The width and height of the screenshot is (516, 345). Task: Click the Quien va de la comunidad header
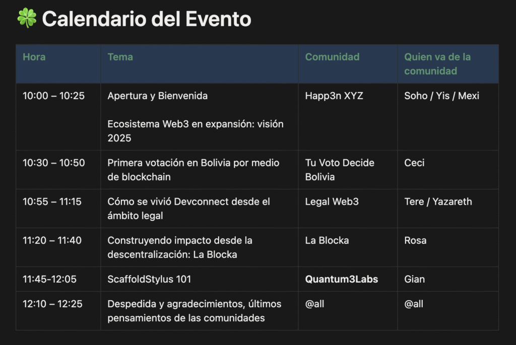coord(437,64)
